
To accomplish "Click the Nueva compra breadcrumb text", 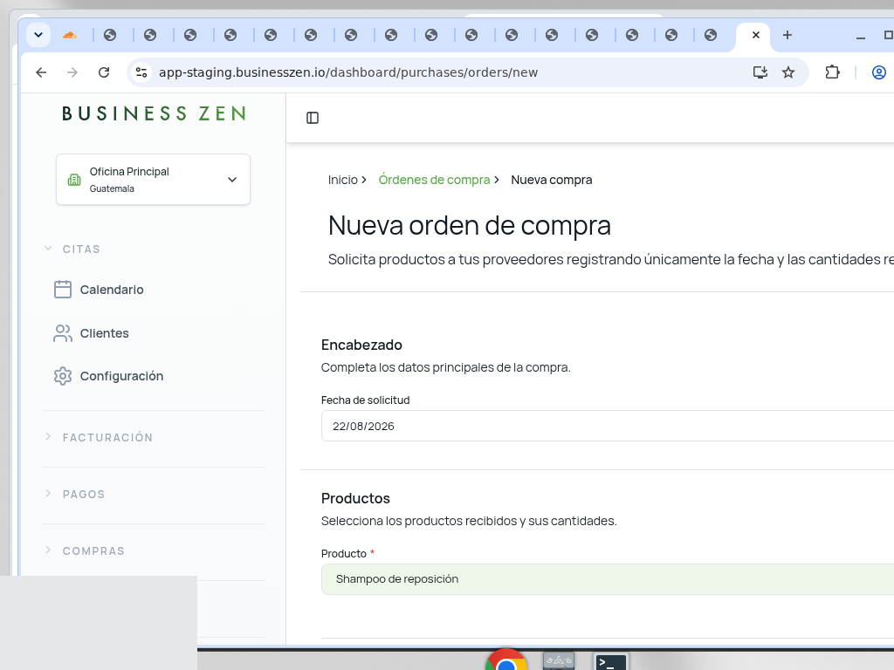I will tap(552, 180).
